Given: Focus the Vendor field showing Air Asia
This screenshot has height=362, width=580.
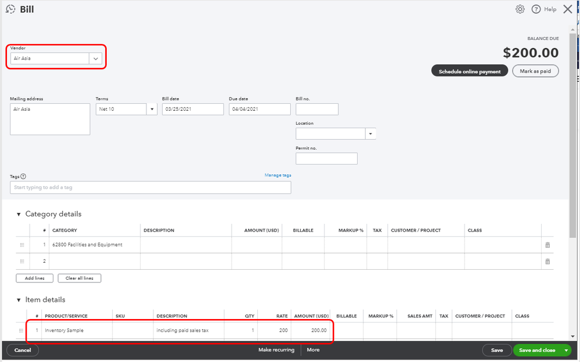Looking at the screenshot, I should tap(49, 59).
